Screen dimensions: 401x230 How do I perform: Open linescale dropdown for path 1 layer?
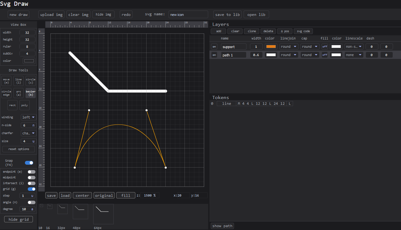pyautogui.click(x=354, y=55)
